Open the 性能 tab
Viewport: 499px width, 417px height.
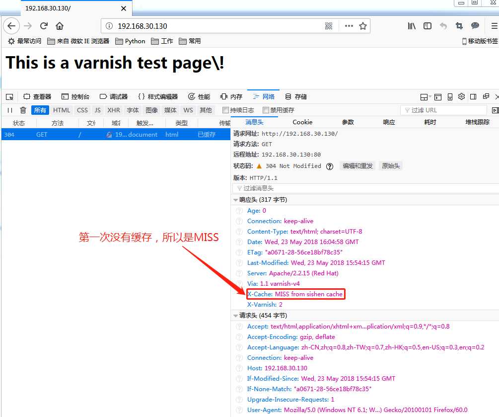pos(199,97)
